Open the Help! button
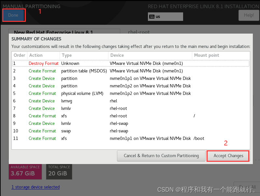This screenshot has width=260, height=196. [x=249, y=15]
